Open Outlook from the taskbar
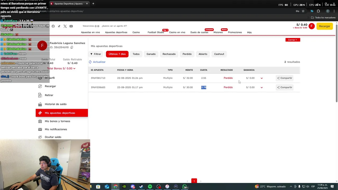Image resolution: width=338 pixels, height=190 pixels. point(107,187)
